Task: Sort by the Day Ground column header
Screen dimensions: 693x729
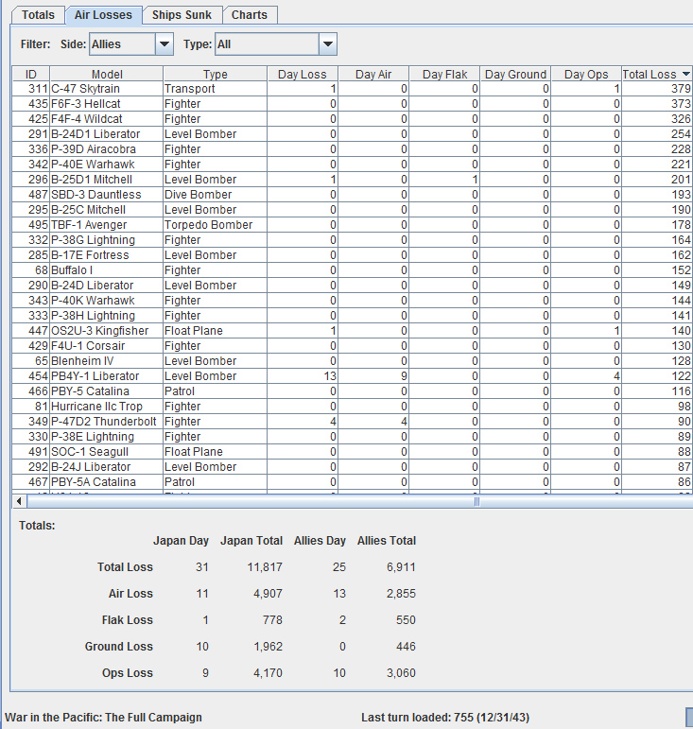Action: point(515,75)
